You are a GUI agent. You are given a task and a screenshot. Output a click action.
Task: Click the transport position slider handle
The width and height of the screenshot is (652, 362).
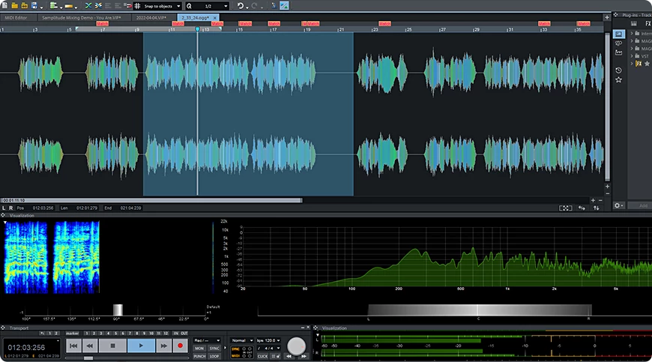click(88, 358)
